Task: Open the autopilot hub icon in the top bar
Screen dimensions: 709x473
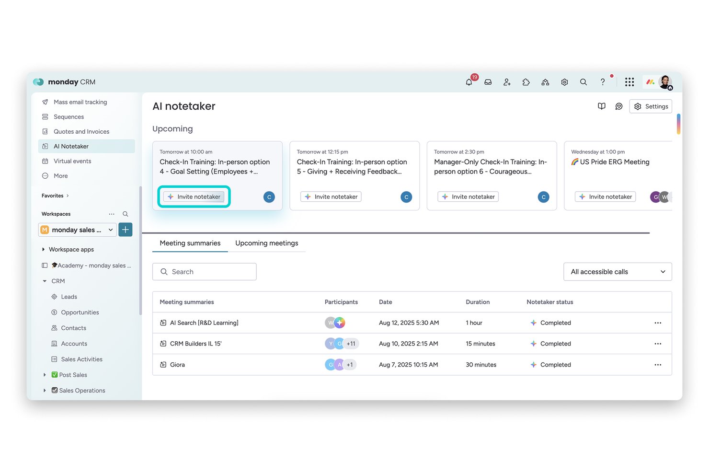Action: coord(545,82)
